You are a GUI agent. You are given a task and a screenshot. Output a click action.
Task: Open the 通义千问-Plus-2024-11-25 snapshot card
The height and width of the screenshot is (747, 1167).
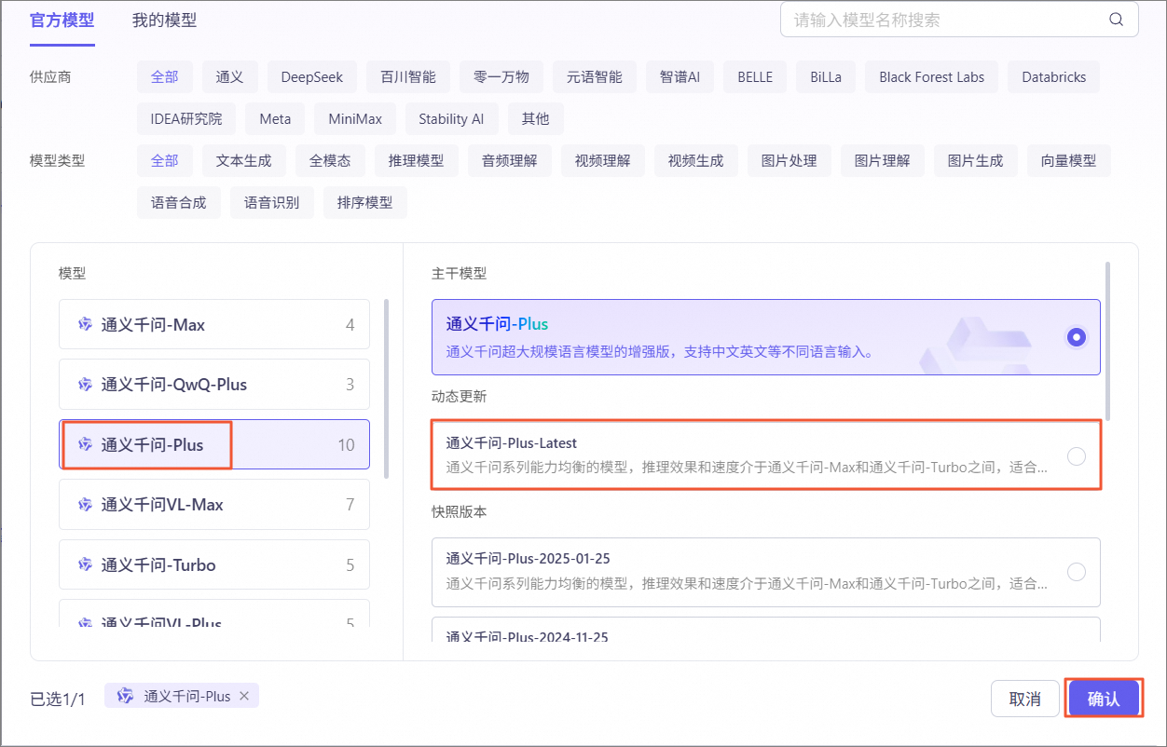pyautogui.click(x=766, y=631)
